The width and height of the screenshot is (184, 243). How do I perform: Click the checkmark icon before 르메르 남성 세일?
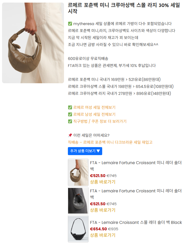click(70, 114)
